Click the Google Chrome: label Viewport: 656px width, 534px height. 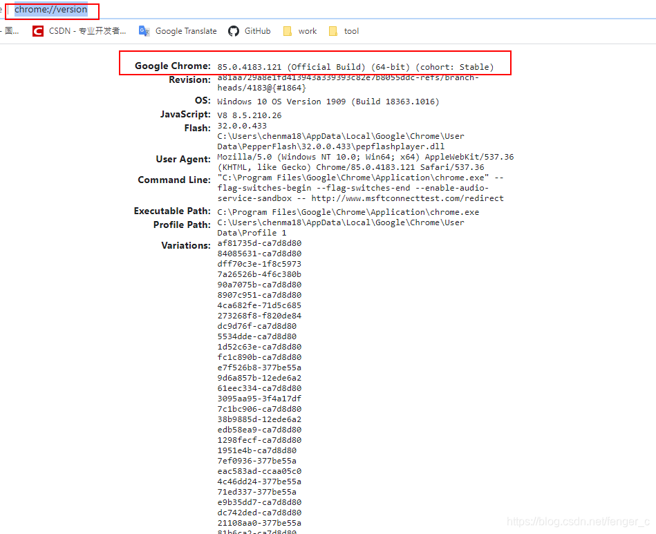click(x=172, y=66)
